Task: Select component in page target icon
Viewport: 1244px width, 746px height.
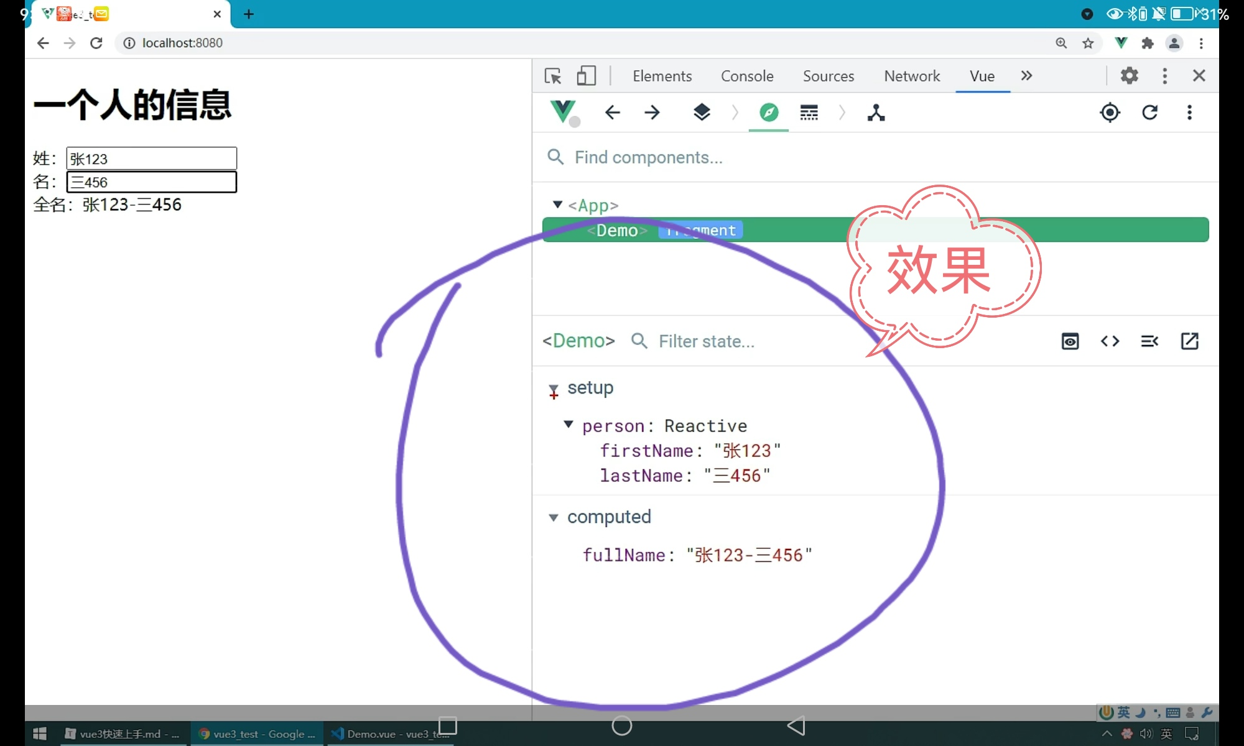Action: (x=1110, y=113)
